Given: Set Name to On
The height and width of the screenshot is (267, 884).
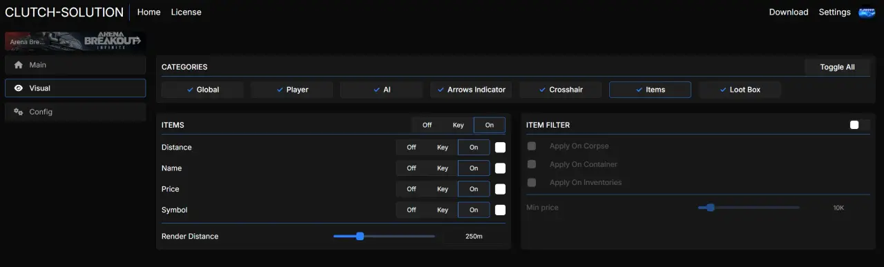Looking at the screenshot, I should click(x=474, y=168).
